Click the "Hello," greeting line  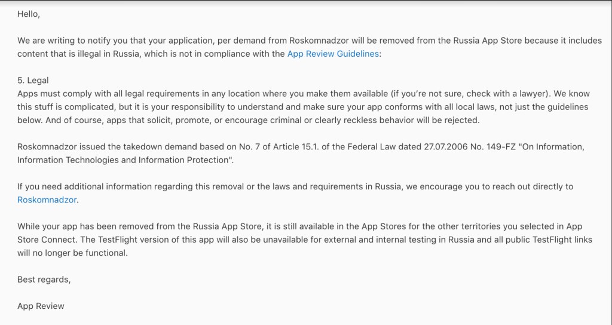click(29, 14)
